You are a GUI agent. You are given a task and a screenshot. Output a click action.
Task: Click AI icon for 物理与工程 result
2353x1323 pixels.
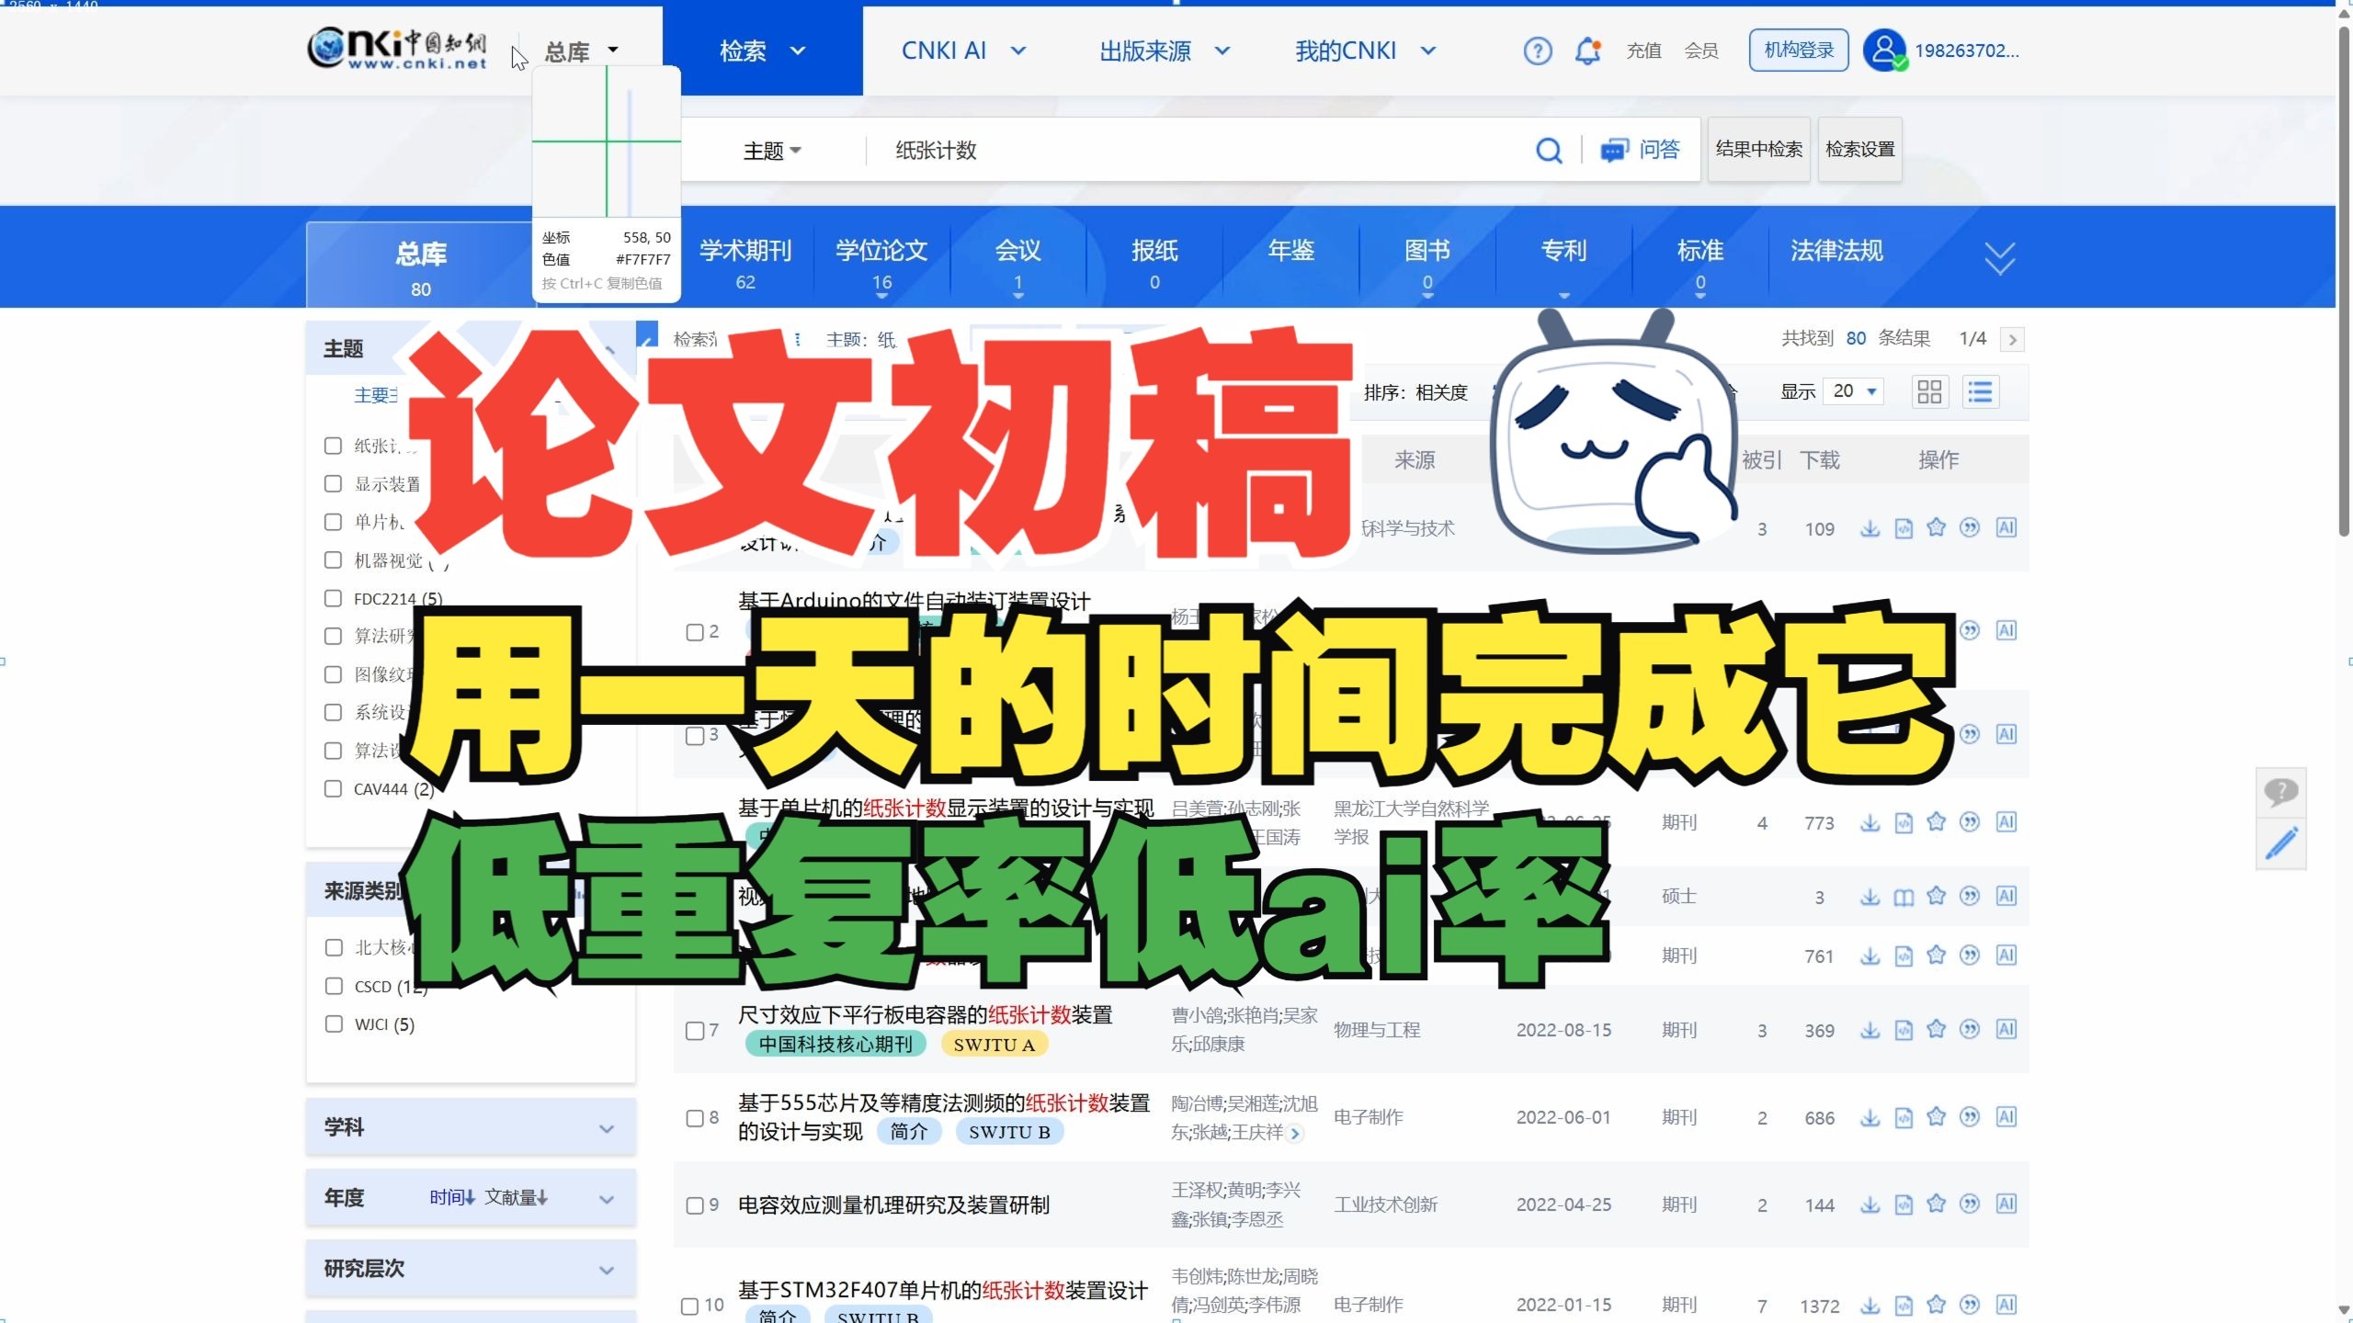click(2006, 1029)
